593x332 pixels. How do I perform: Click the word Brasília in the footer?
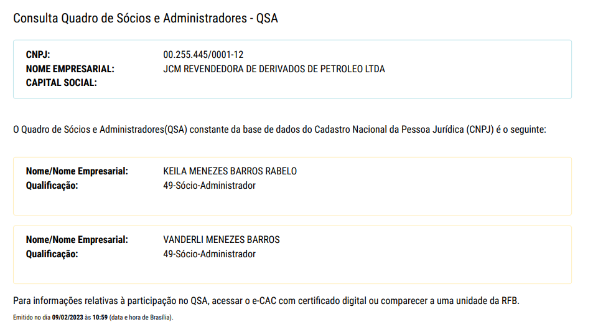(160, 317)
